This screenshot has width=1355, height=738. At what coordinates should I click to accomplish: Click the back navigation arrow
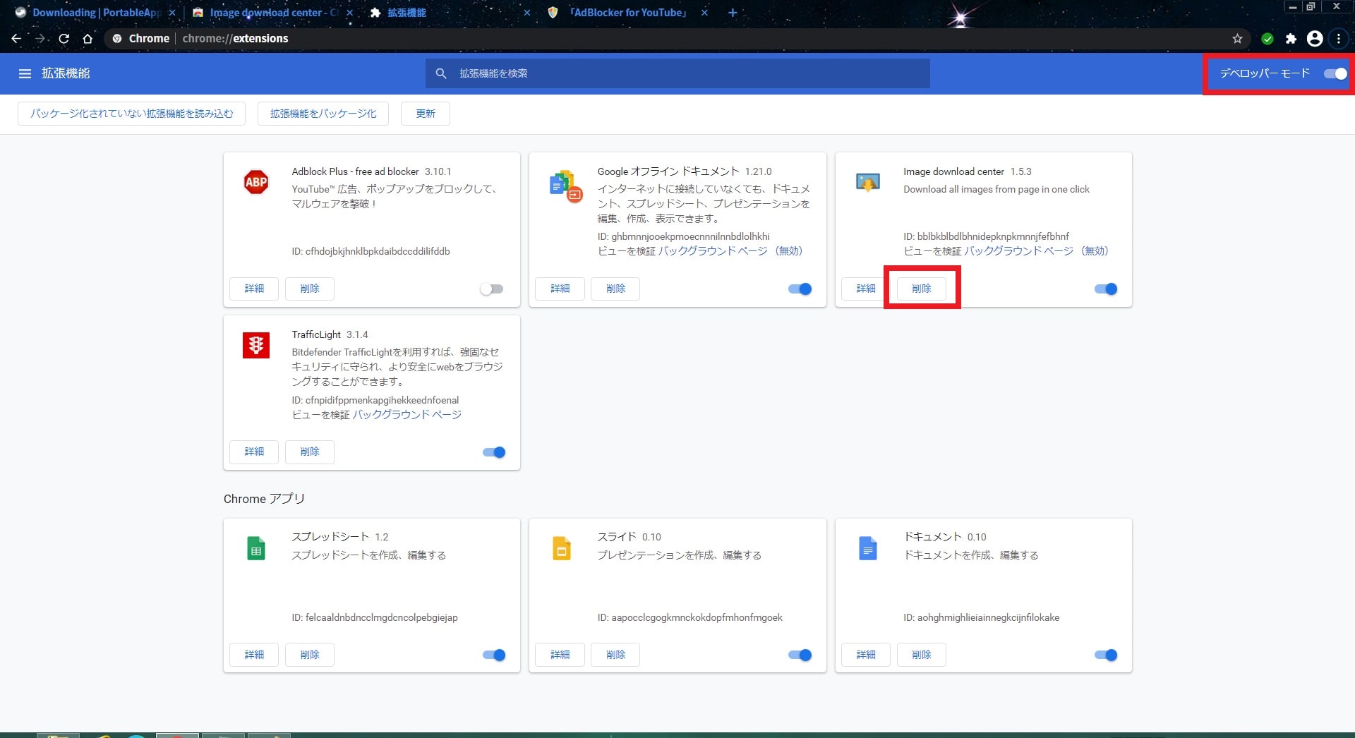click(16, 38)
